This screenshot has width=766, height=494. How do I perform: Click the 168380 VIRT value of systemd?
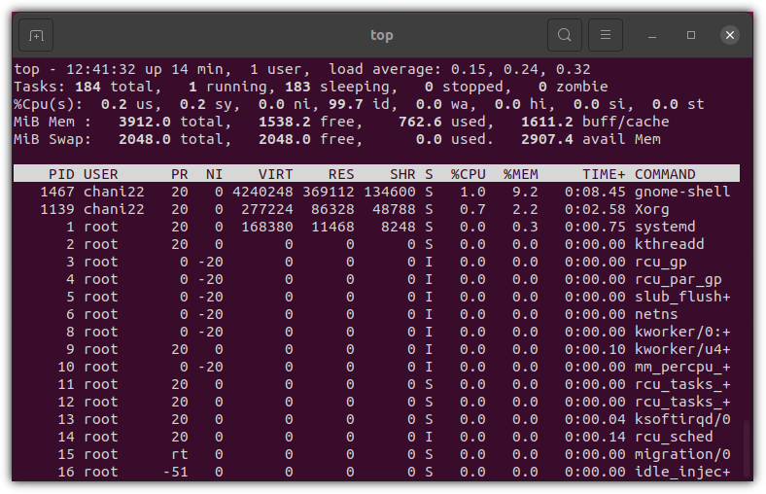pos(267,227)
